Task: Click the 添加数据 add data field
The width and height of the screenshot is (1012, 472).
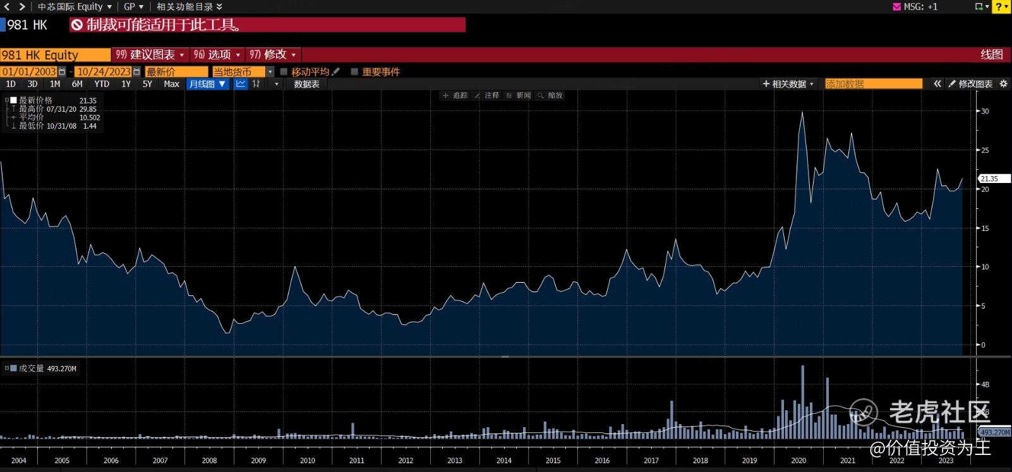Action: coord(874,84)
